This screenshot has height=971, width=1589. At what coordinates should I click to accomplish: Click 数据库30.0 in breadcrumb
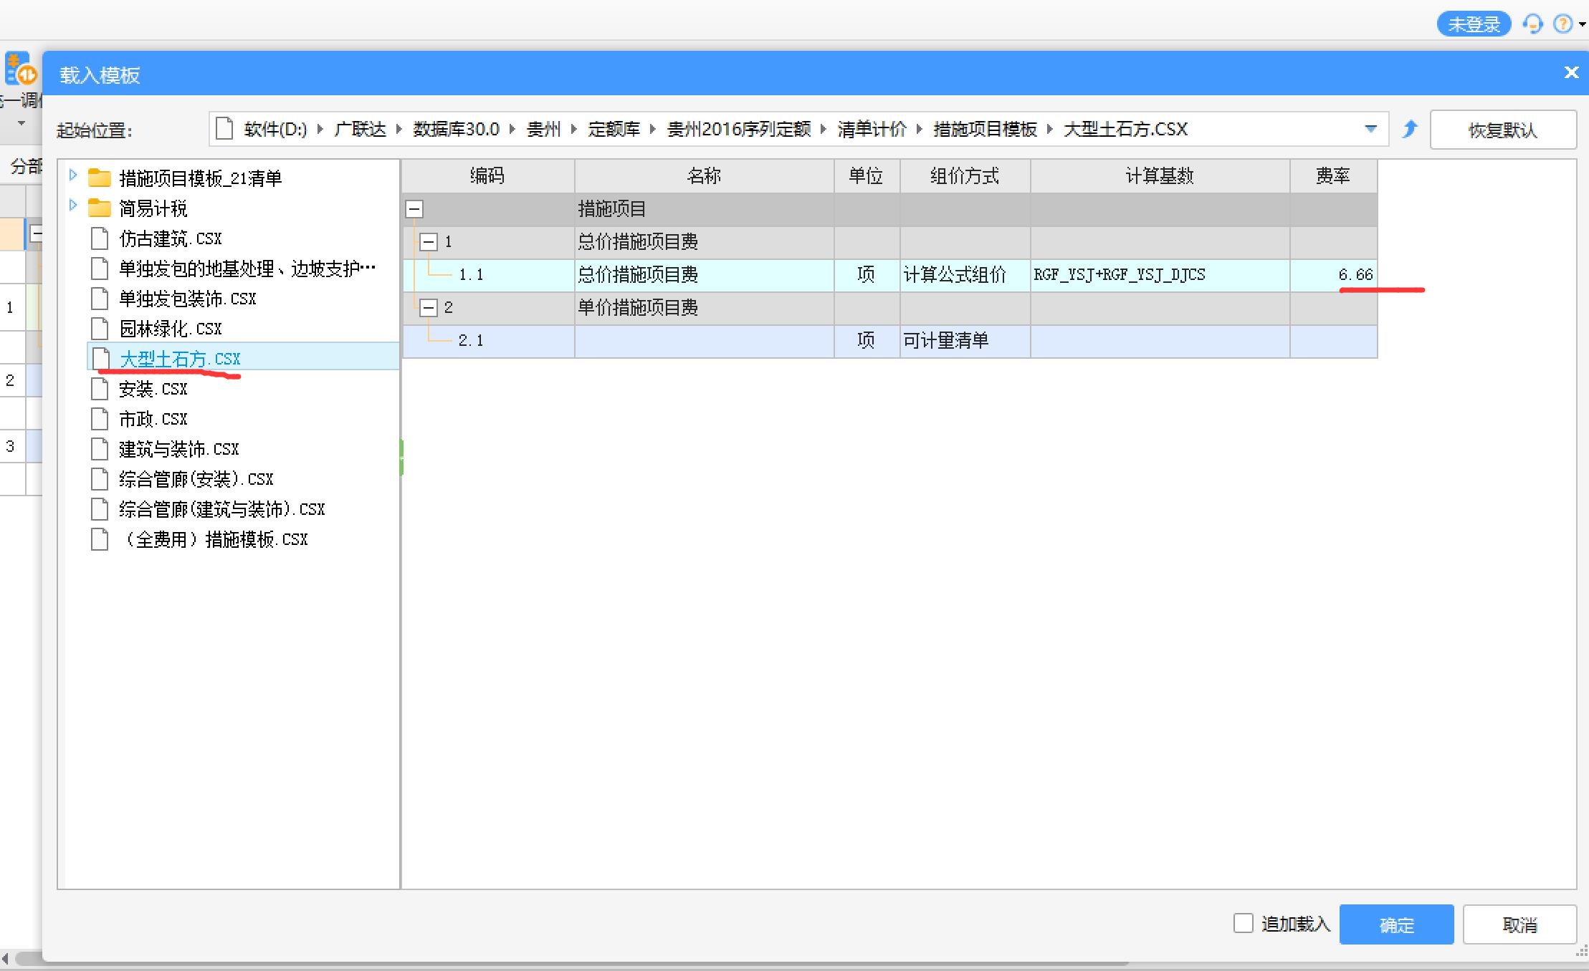(x=456, y=130)
